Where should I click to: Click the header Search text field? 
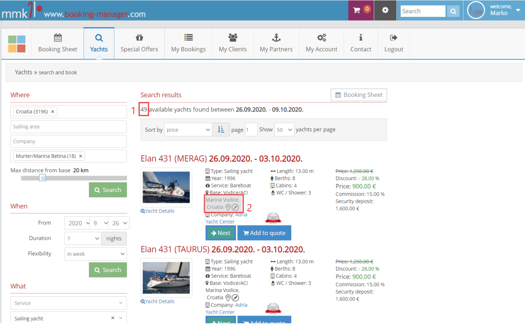pyautogui.click(x=423, y=11)
